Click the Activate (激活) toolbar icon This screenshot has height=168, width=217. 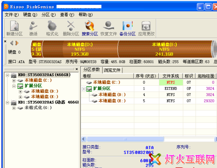pos(33,26)
